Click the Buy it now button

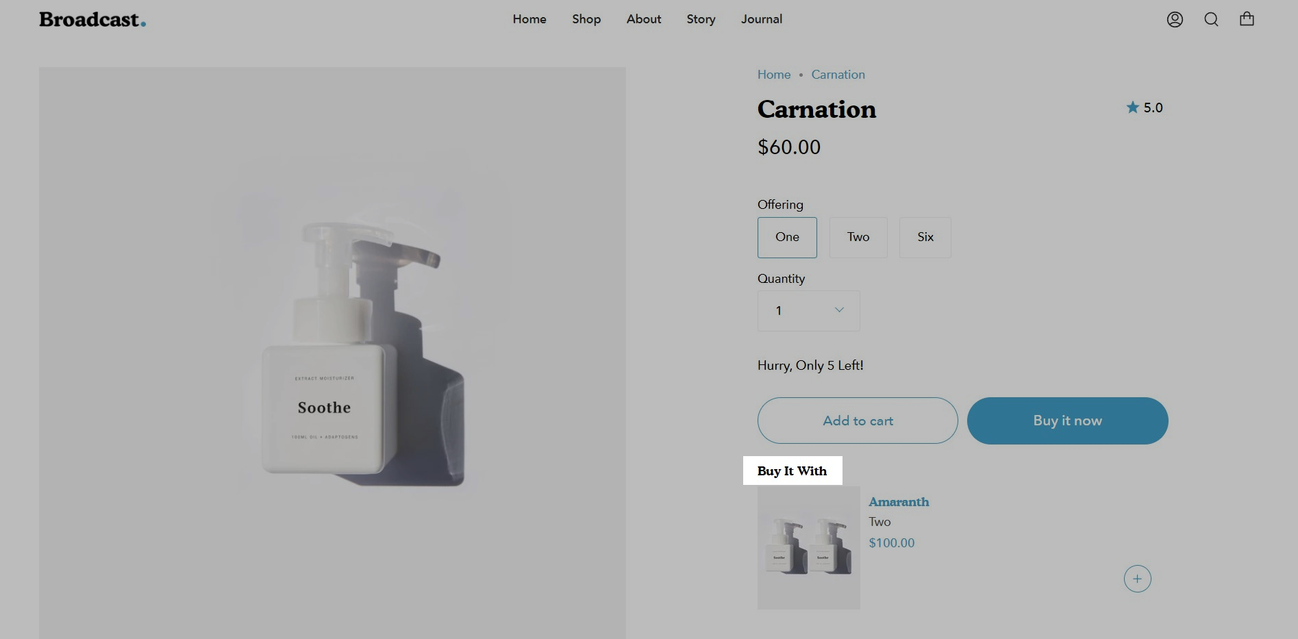pyautogui.click(x=1067, y=421)
